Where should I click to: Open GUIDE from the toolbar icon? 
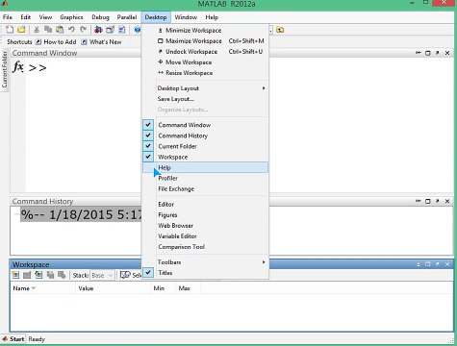[x=110, y=30]
